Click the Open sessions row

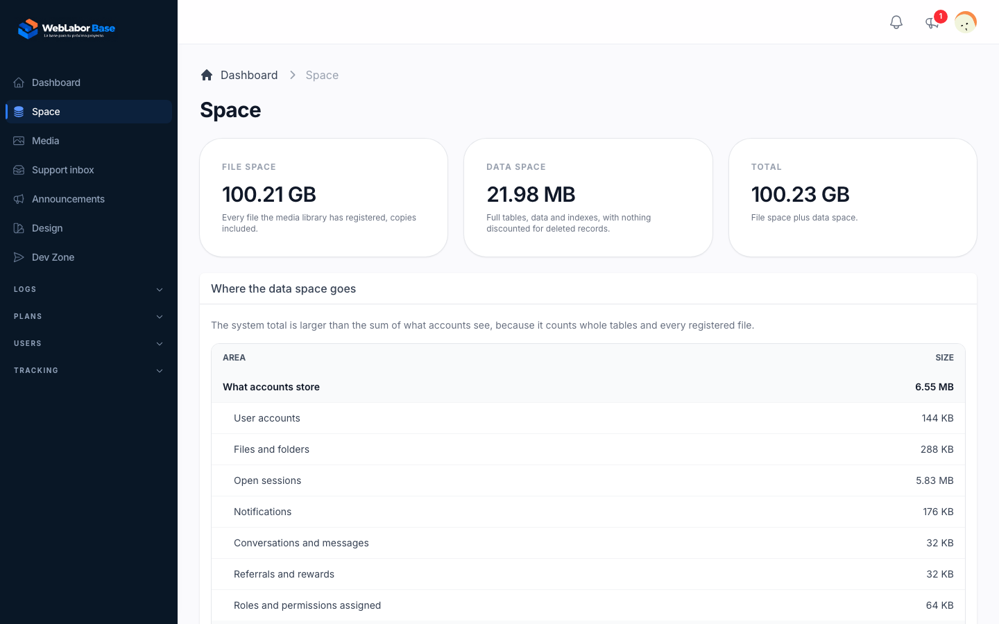[x=588, y=480]
